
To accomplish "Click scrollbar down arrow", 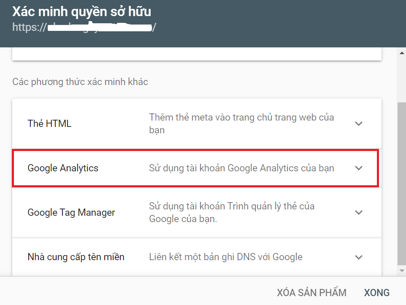I will tap(402, 270).
